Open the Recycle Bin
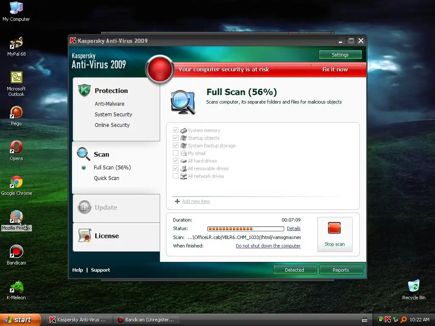The height and width of the screenshot is (326, 435). pyautogui.click(x=414, y=290)
